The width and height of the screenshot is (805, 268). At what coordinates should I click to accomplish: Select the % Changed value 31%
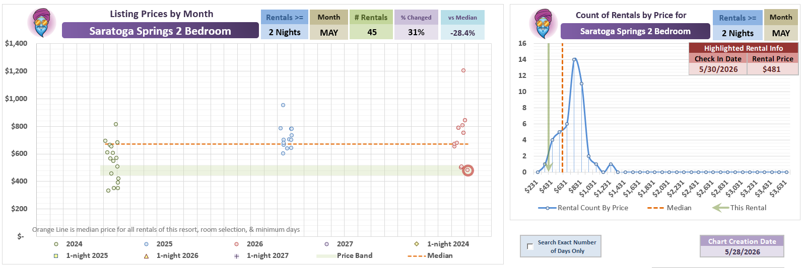coord(416,32)
